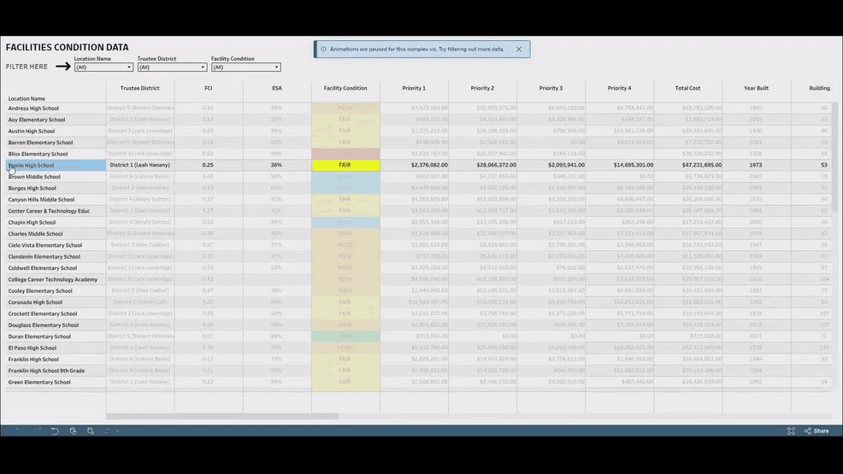The height and width of the screenshot is (474, 843).
Task: Select the Crockett Elementary School row
Action: 43,313
